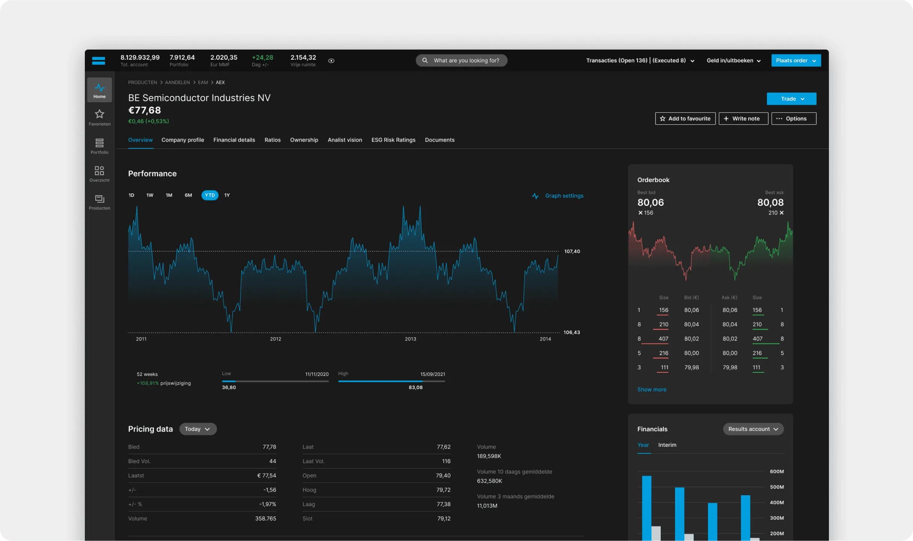Click the Write note button
The width and height of the screenshot is (913, 541).
coord(743,119)
